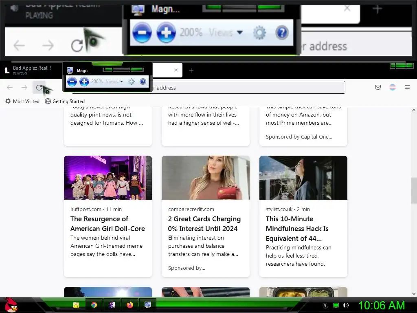Switch to Magnifier in the taskbar
The image size is (417, 313).
coord(147,305)
